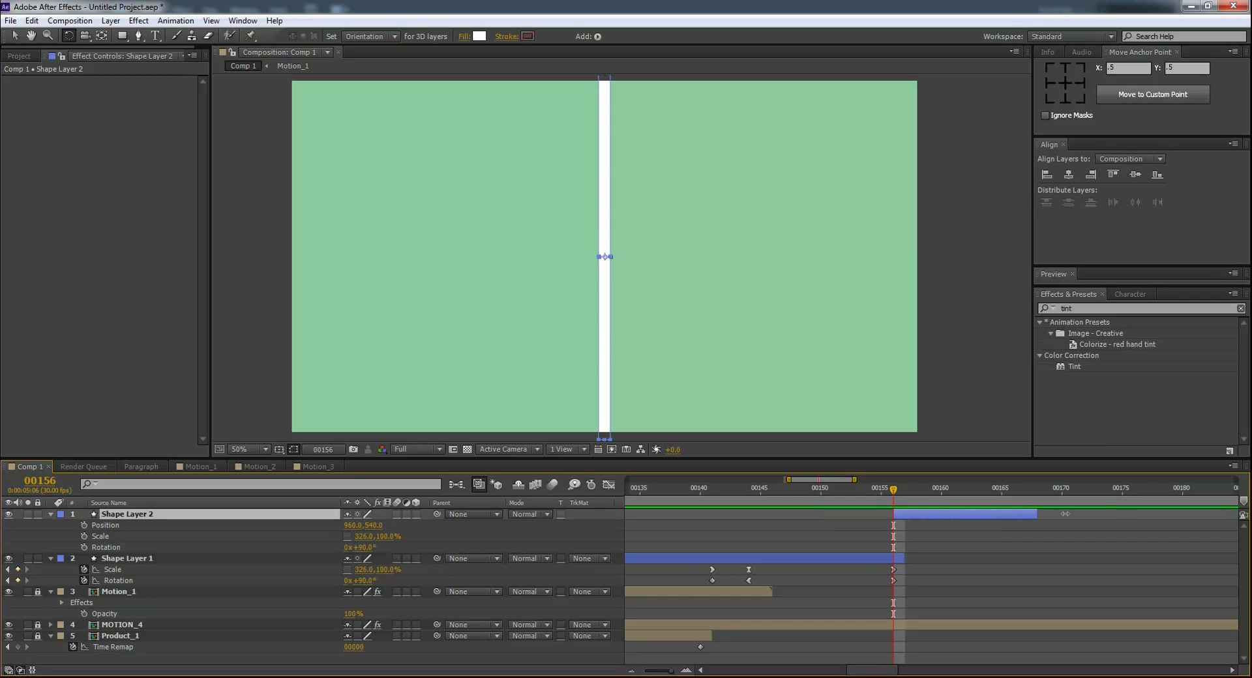Select the Pen tool
1252x678 pixels.
coord(138,36)
